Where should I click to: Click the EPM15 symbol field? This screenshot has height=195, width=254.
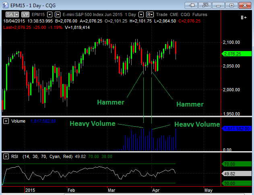pyautogui.click(x=38, y=14)
